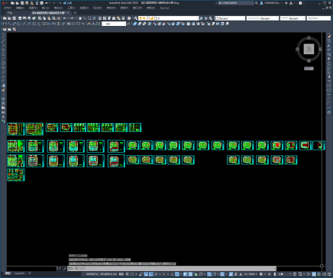Toggle snap mode in status bar
333x278 pixels.
[x=132, y=274]
